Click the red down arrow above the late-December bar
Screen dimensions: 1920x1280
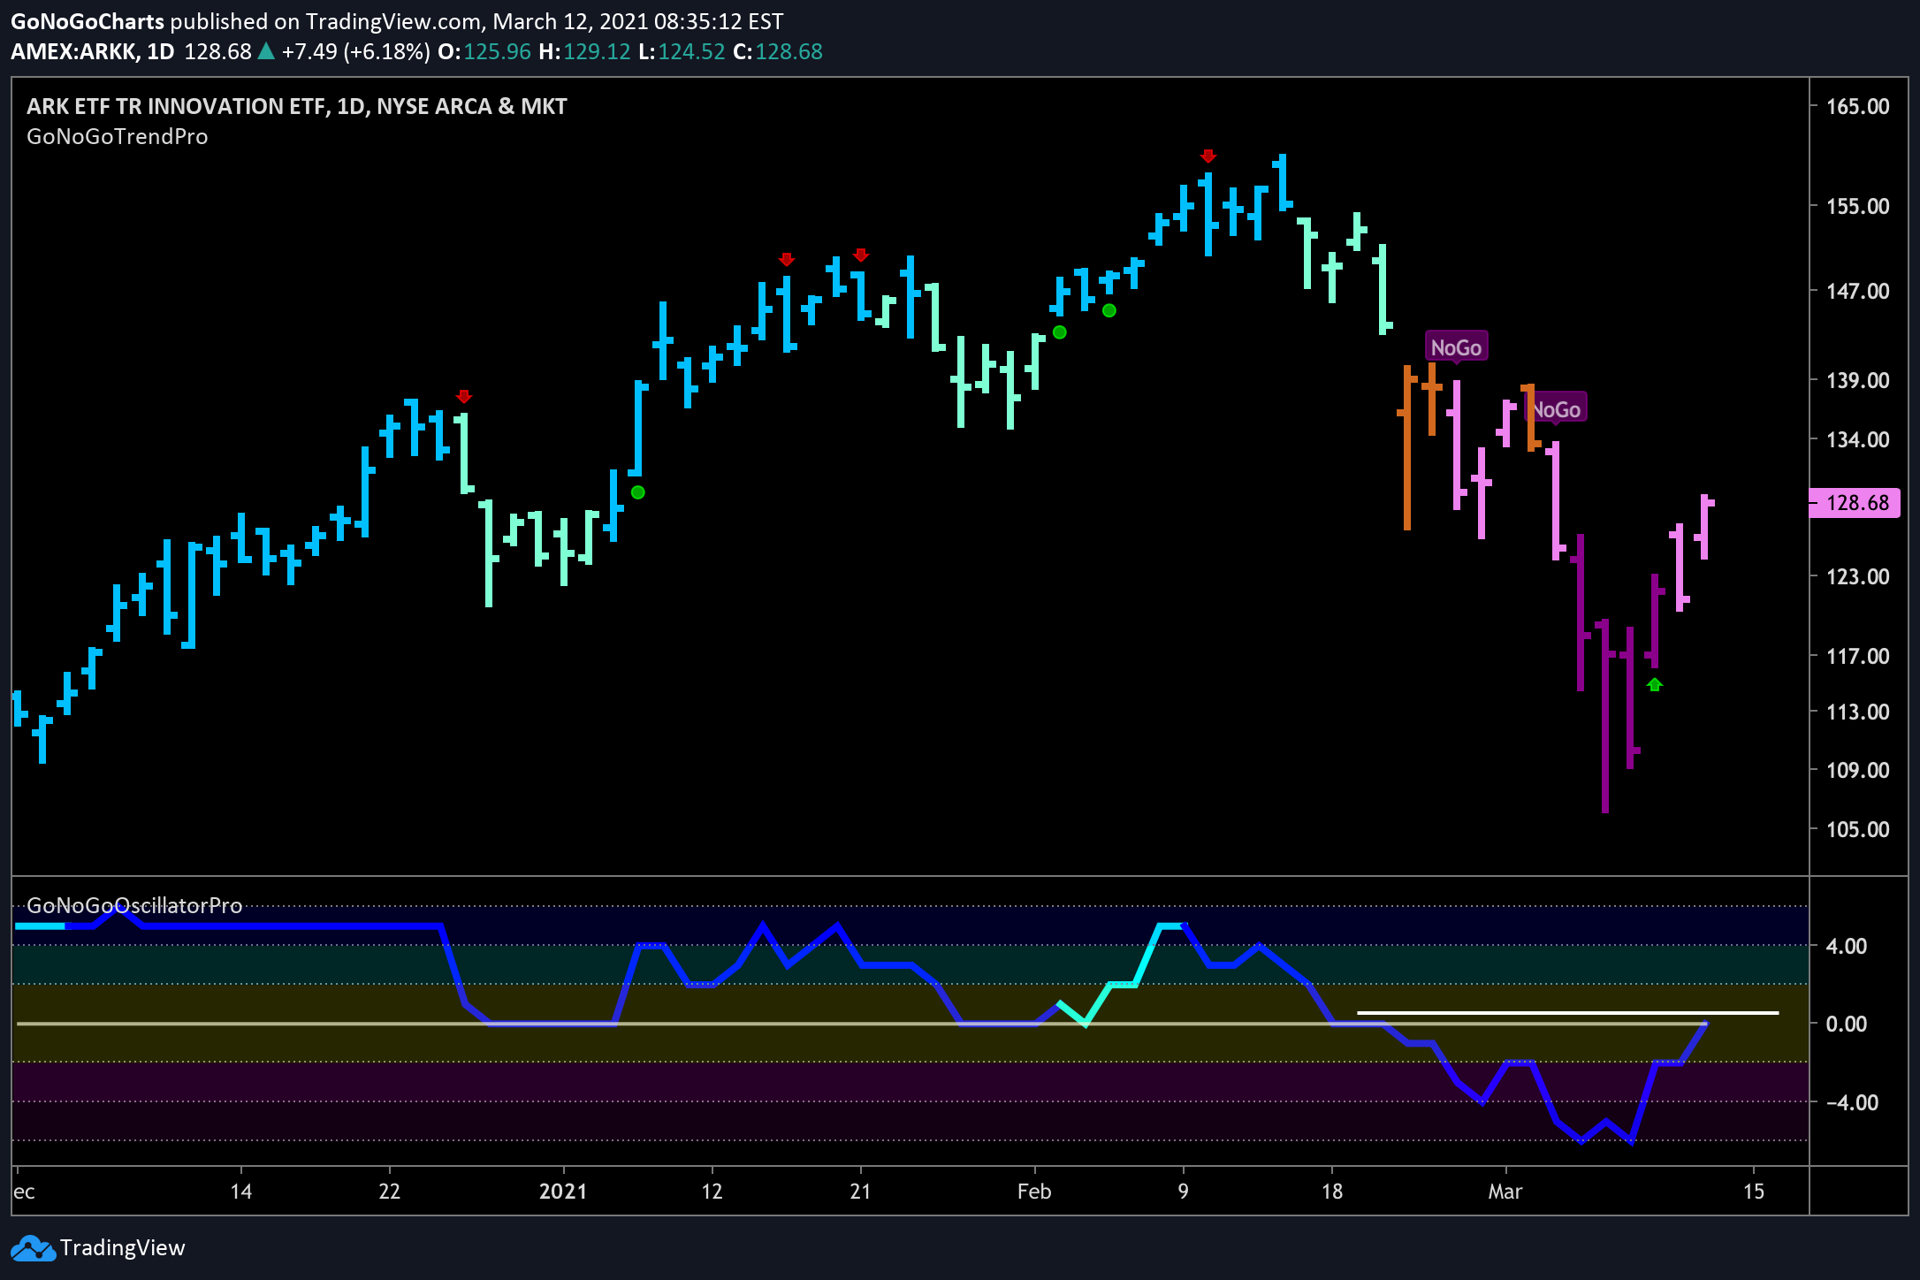[x=464, y=396]
